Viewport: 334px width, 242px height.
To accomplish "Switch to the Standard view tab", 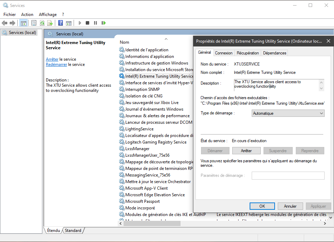I will point(73,231).
